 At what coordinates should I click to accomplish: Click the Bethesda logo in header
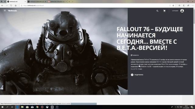tap(12, 11)
